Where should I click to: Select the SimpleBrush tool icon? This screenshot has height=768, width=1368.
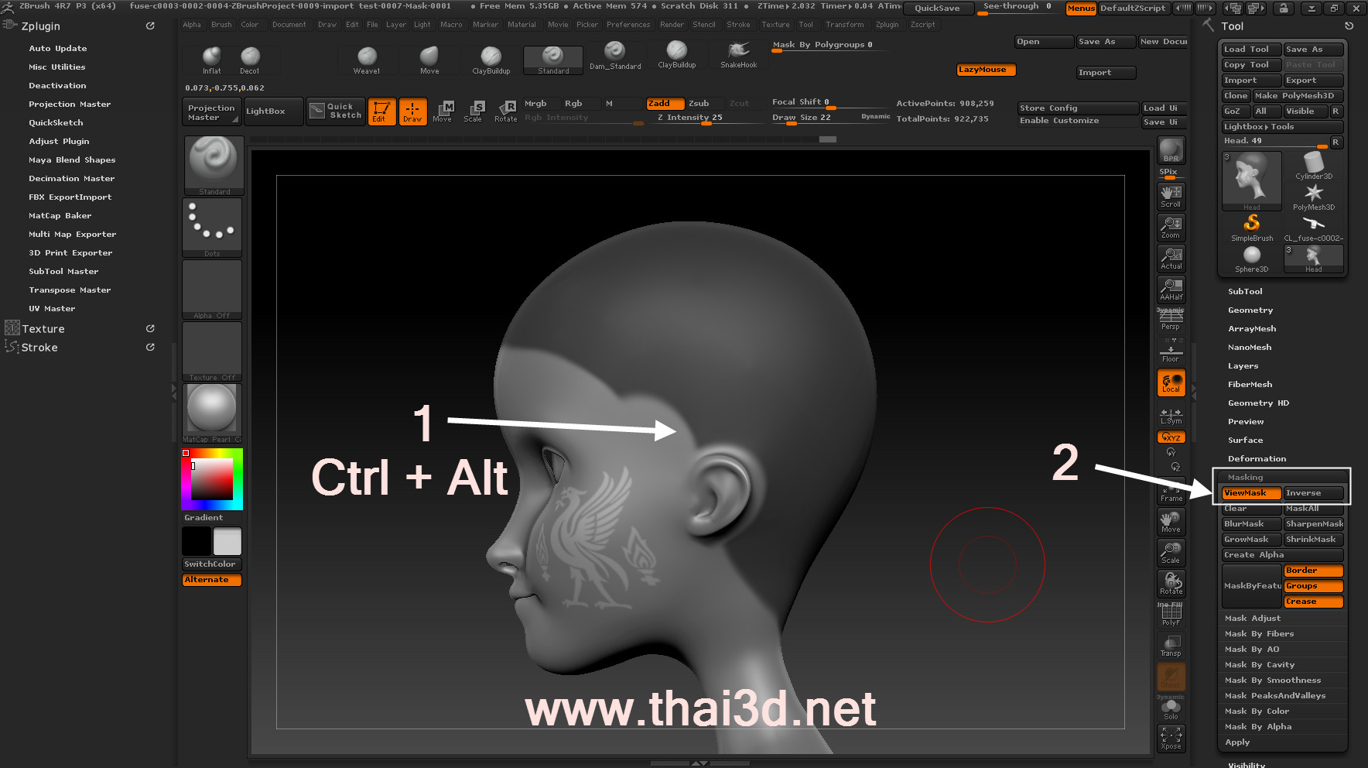[x=1251, y=226]
